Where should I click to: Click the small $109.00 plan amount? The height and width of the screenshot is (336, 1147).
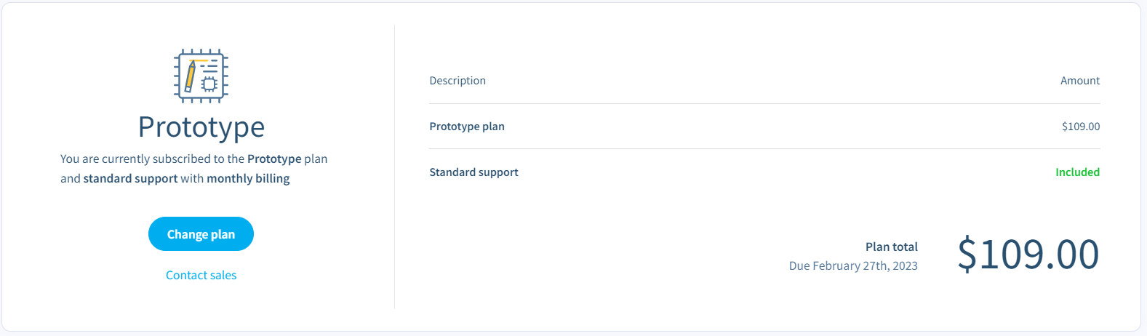1080,127
